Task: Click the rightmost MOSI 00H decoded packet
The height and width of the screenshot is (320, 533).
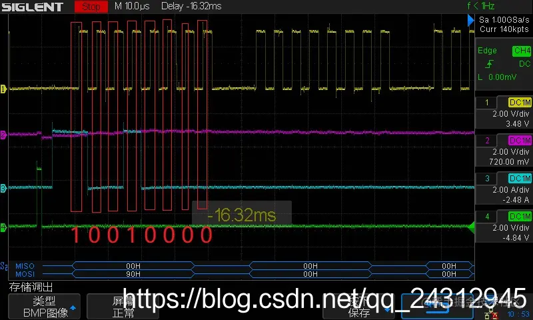Action: pyautogui.click(x=449, y=274)
